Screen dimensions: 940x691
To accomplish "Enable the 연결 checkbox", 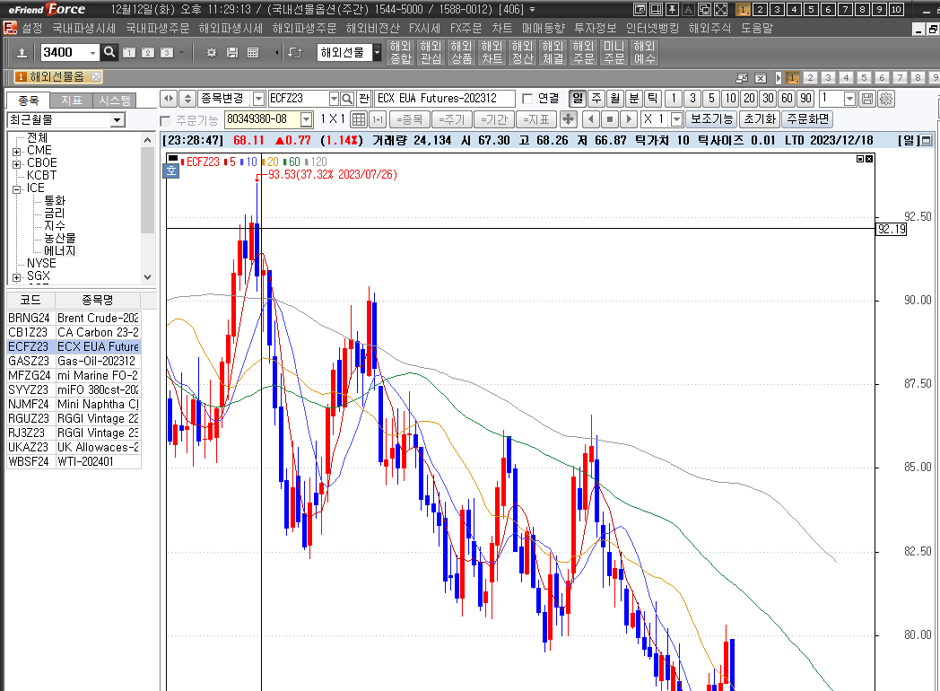I will (x=527, y=99).
